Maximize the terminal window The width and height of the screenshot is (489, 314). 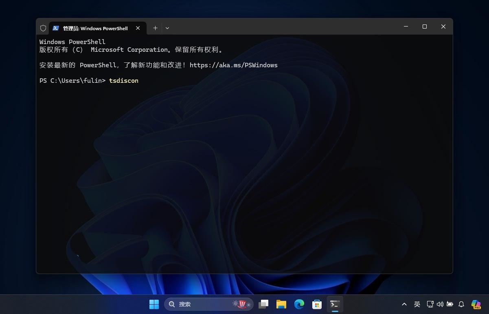click(425, 27)
